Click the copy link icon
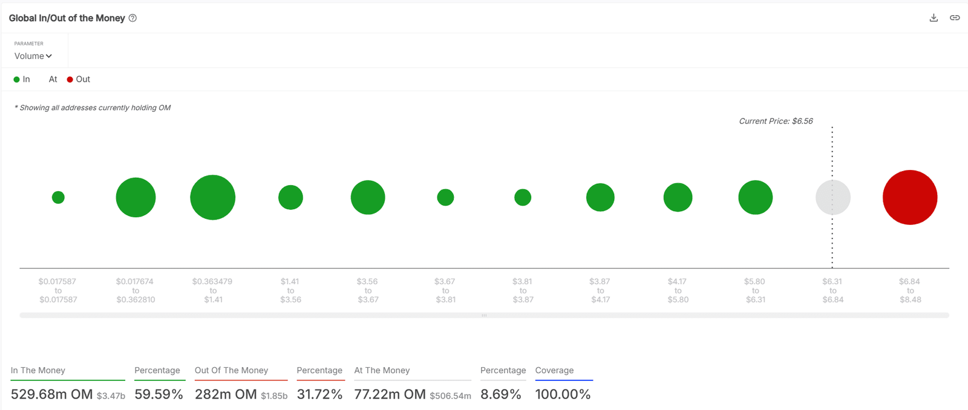The height and width of the screenshot is (410, 968). (955, 18)
